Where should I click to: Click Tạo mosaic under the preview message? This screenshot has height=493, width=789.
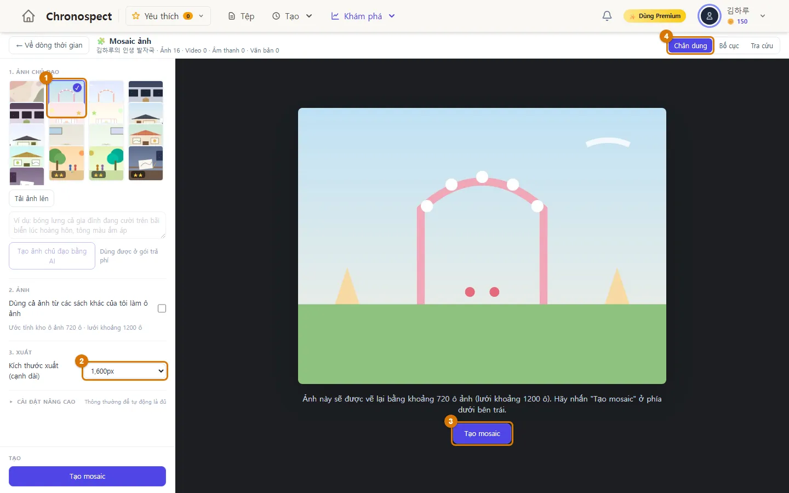coord(482,434)
